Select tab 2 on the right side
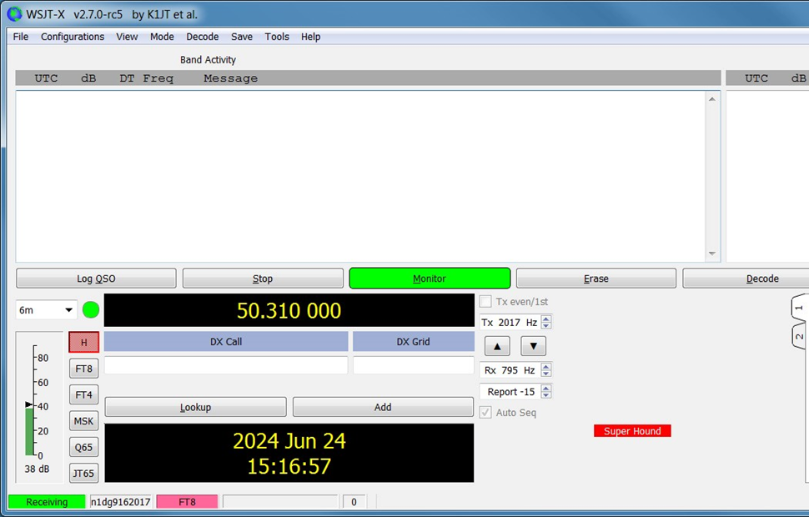This screenshot has height=517, width=809. [799, 336]
